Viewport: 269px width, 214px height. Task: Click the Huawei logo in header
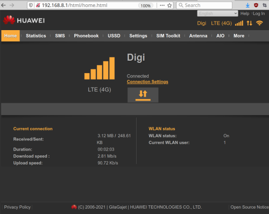click(24, 20)
